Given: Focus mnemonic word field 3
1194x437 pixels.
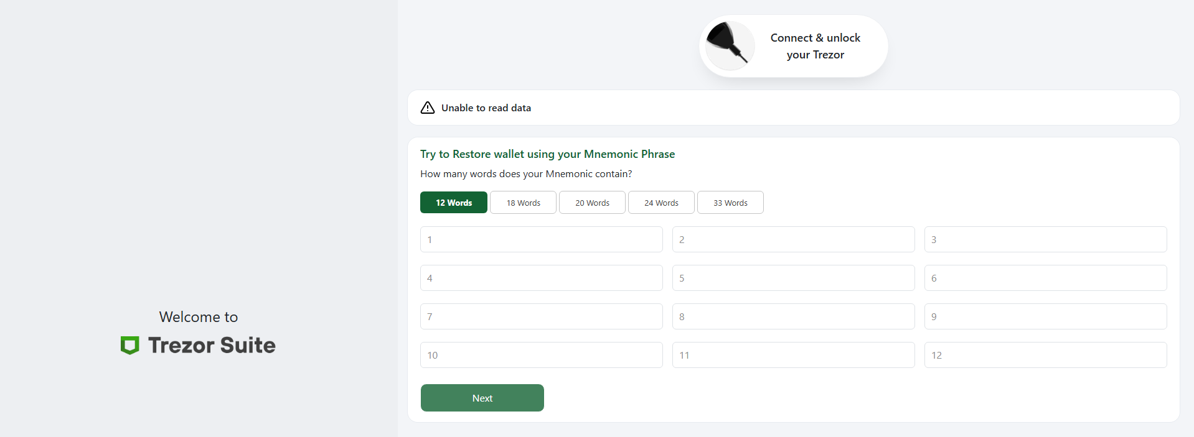Looking at the screenshot, I should 1046,239.
